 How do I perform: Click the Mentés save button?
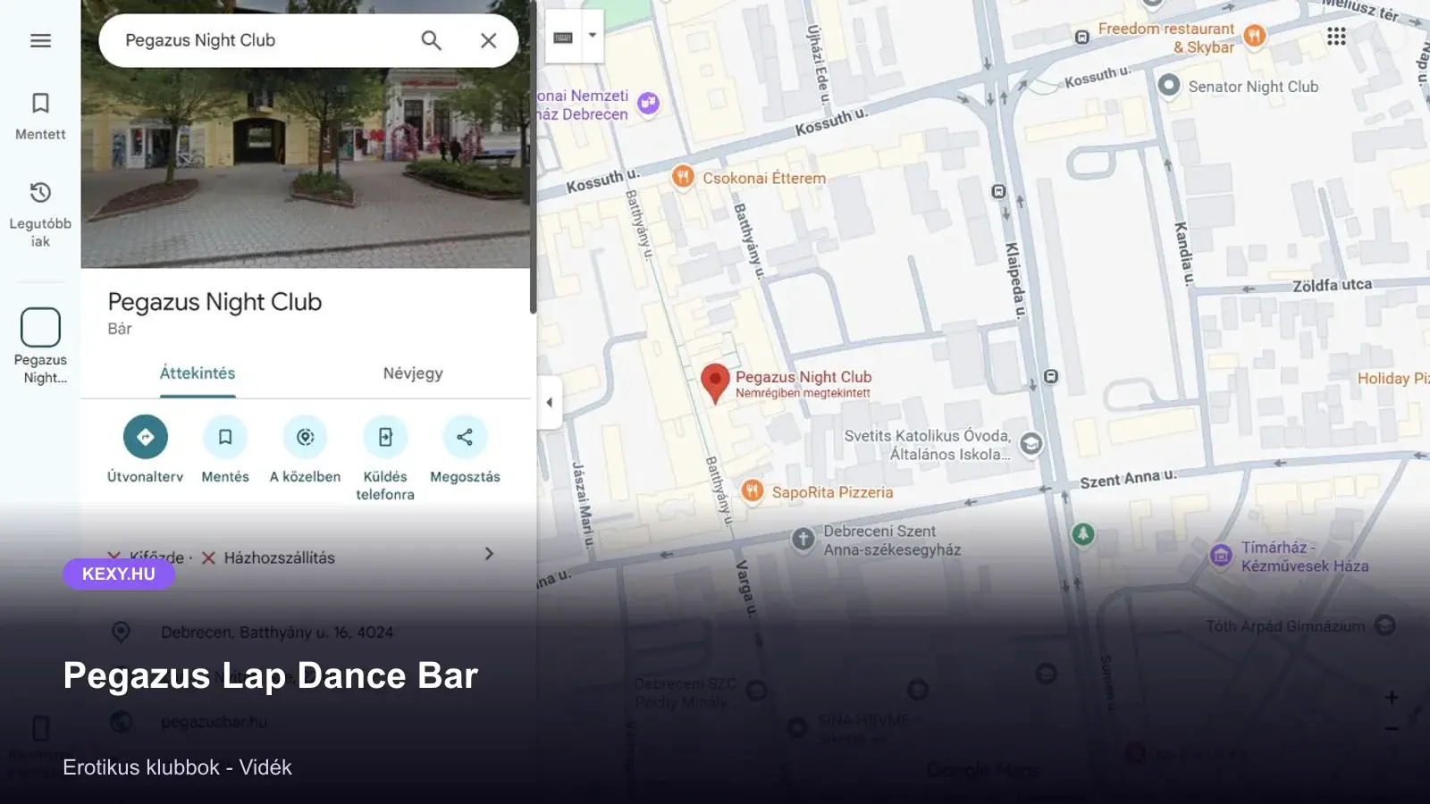[225, 437]
